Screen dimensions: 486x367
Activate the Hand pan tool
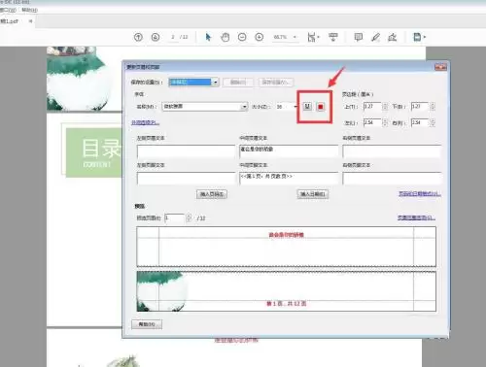point(225,37)
